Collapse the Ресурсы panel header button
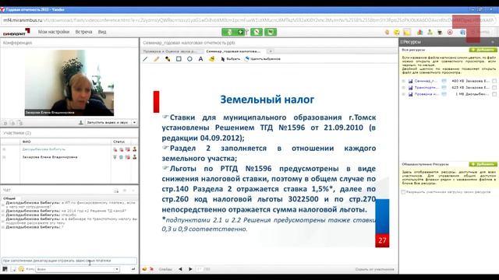 click(493, 42)
